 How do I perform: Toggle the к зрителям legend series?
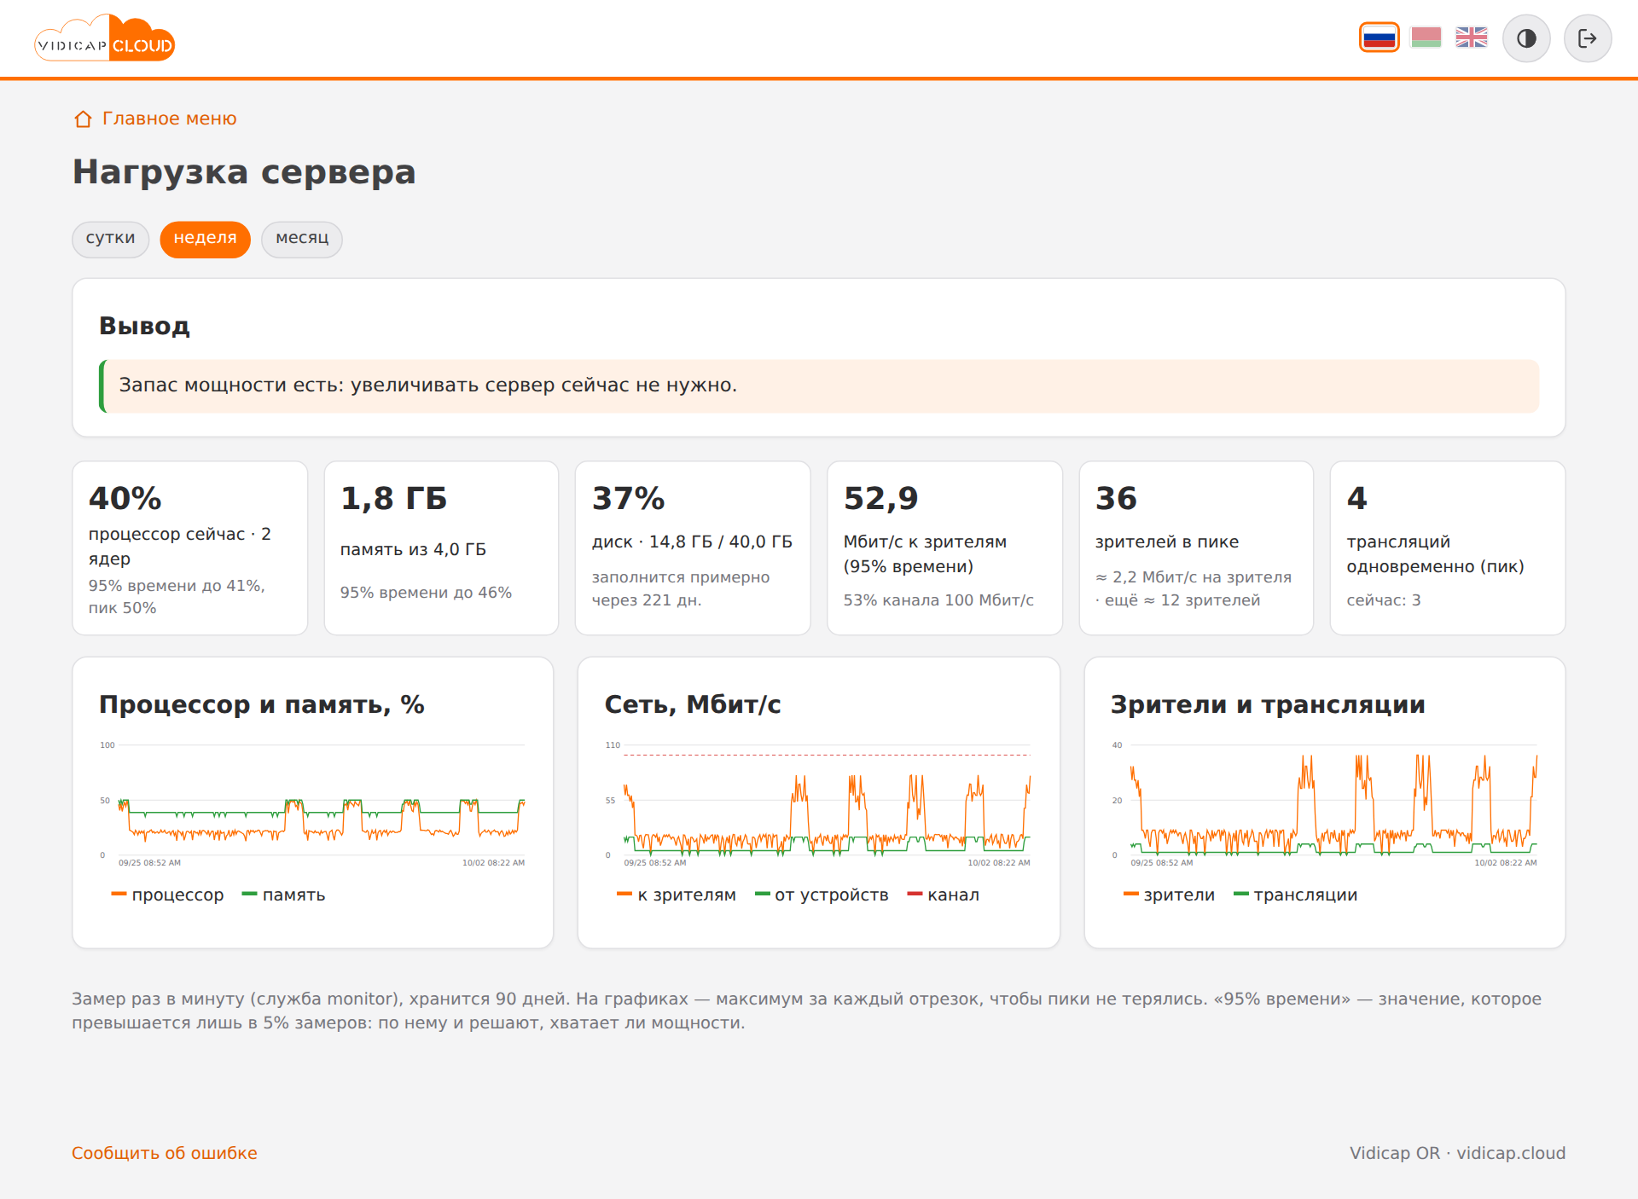676,895
